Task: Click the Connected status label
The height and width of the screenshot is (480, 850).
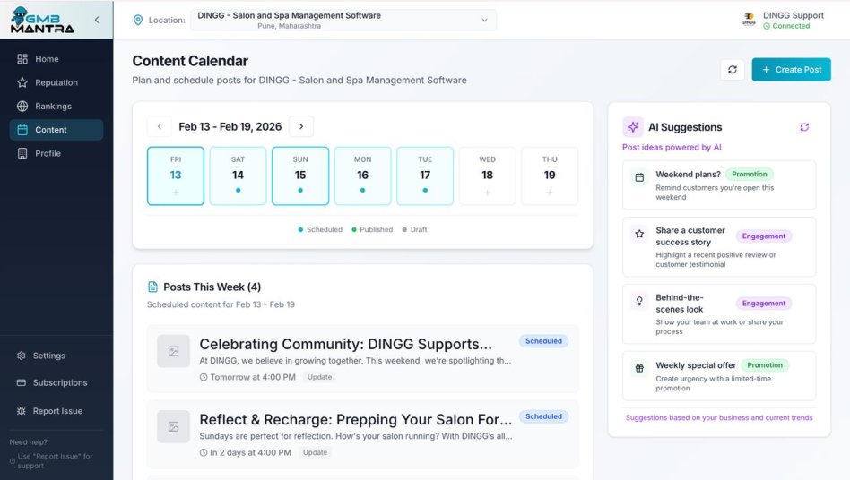Action: coord(786,26)
